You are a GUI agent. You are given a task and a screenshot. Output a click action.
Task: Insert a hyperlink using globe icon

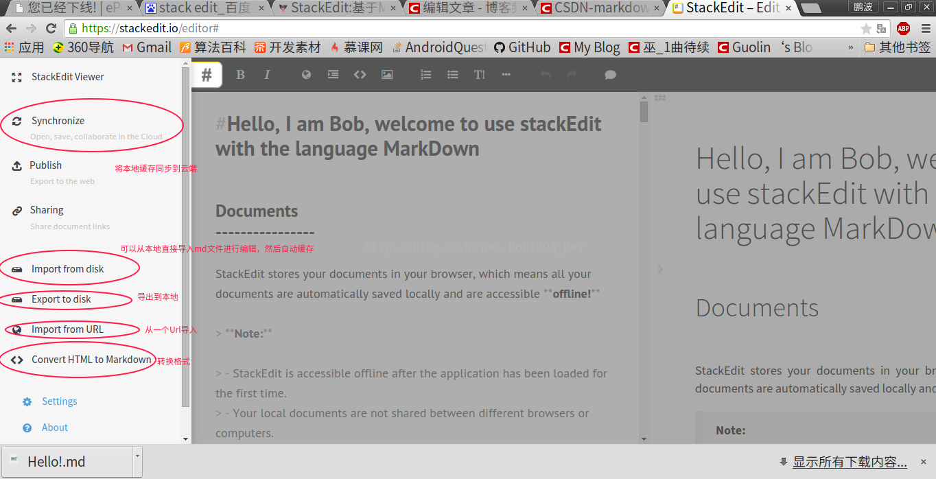(x=306, y=75)
